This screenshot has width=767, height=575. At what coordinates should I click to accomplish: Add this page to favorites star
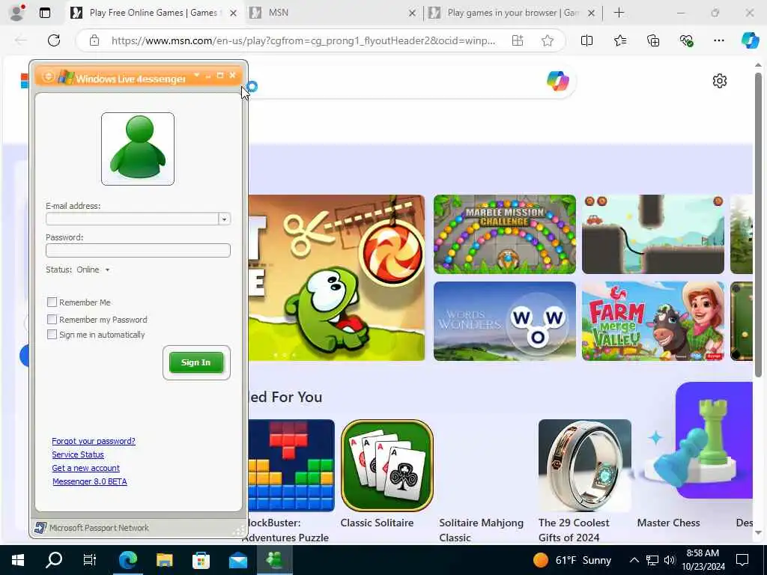(x=548, y=40)
